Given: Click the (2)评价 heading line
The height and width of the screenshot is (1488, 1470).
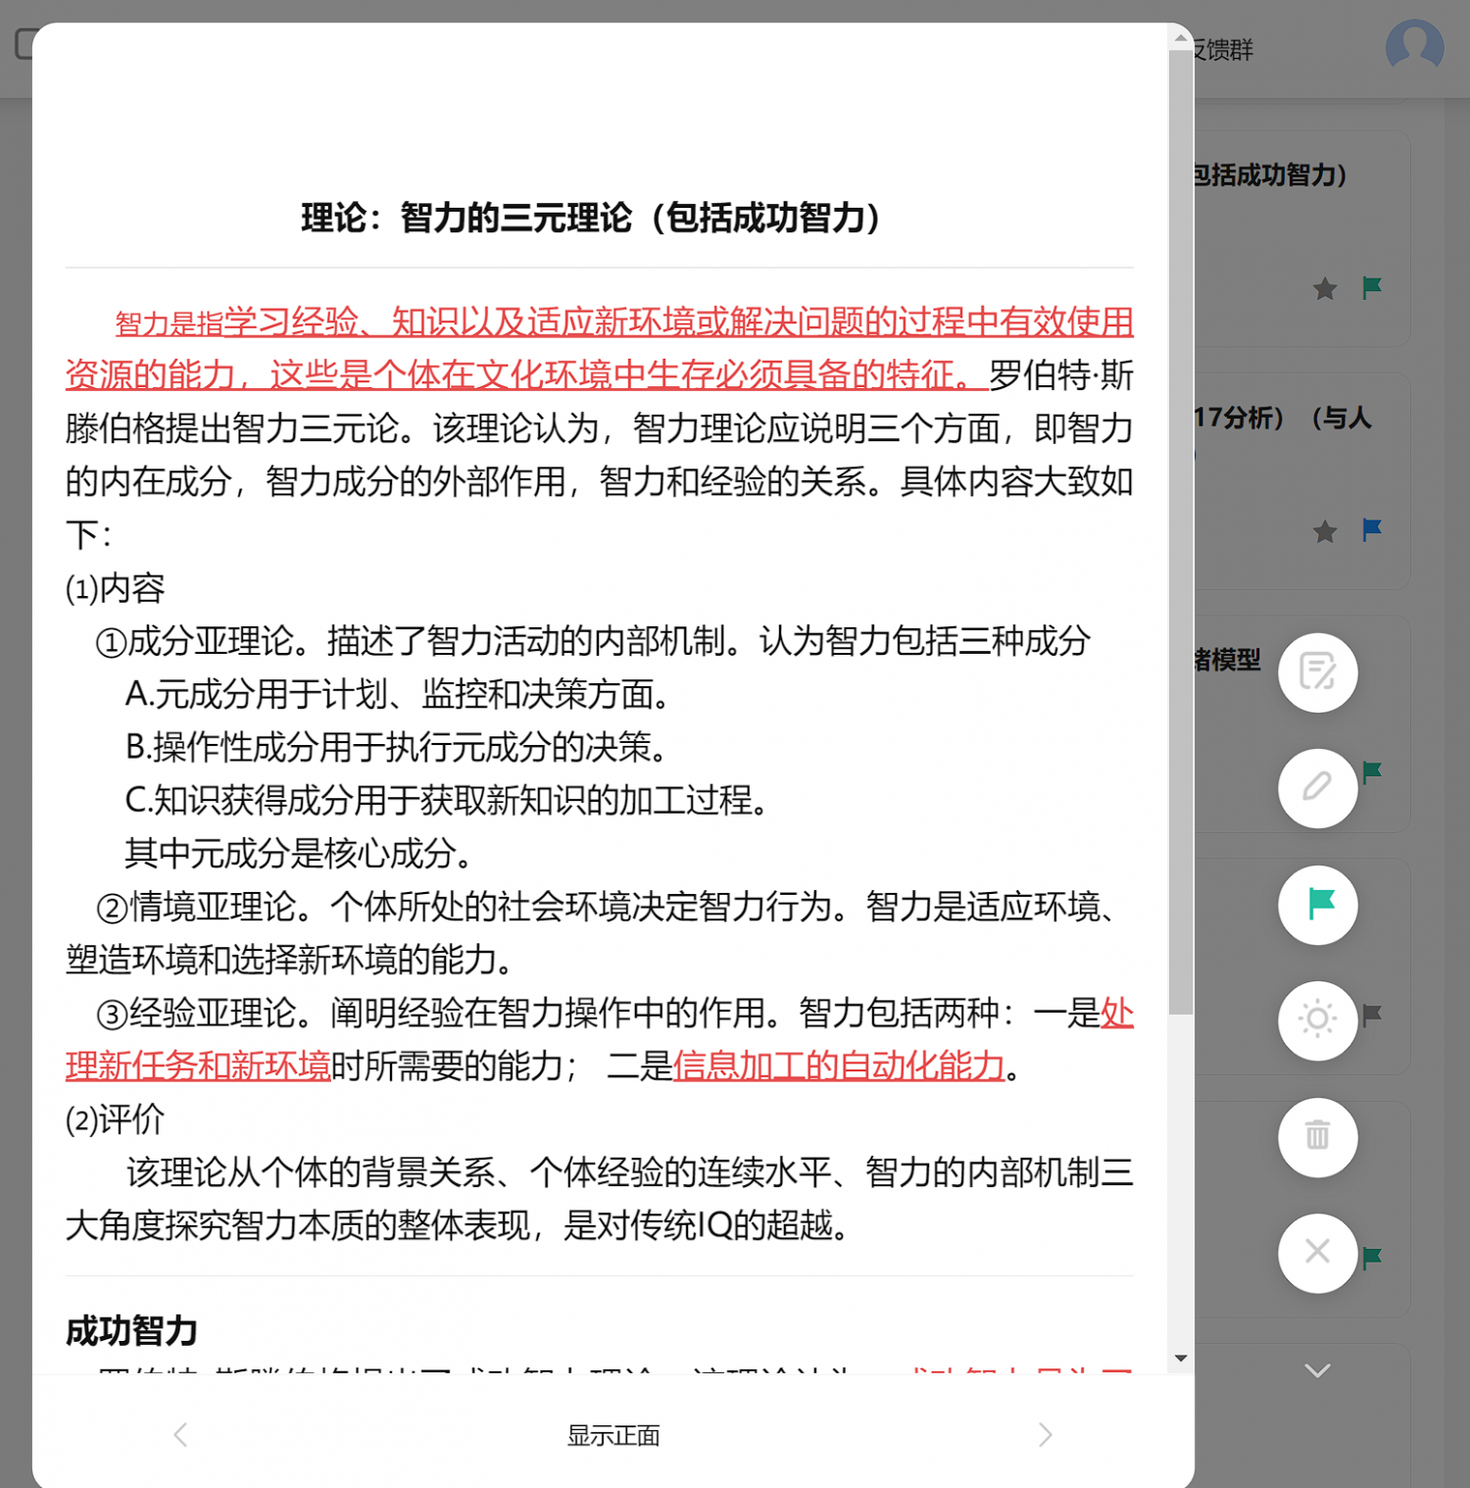Looking at the screenshot, I should point(115,1118).
